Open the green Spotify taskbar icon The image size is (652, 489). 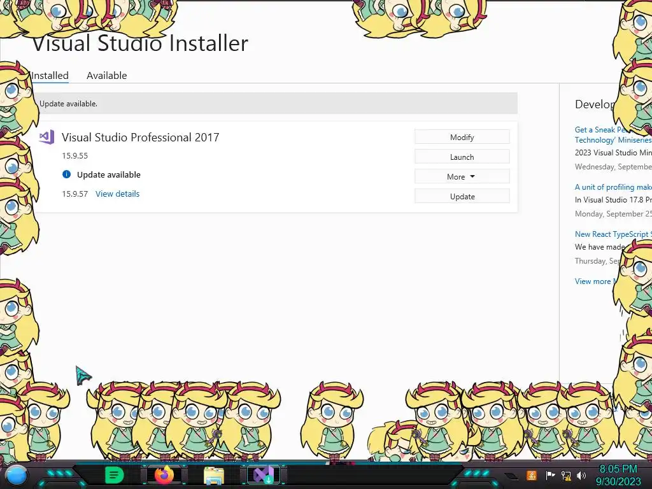coord(115,475)
